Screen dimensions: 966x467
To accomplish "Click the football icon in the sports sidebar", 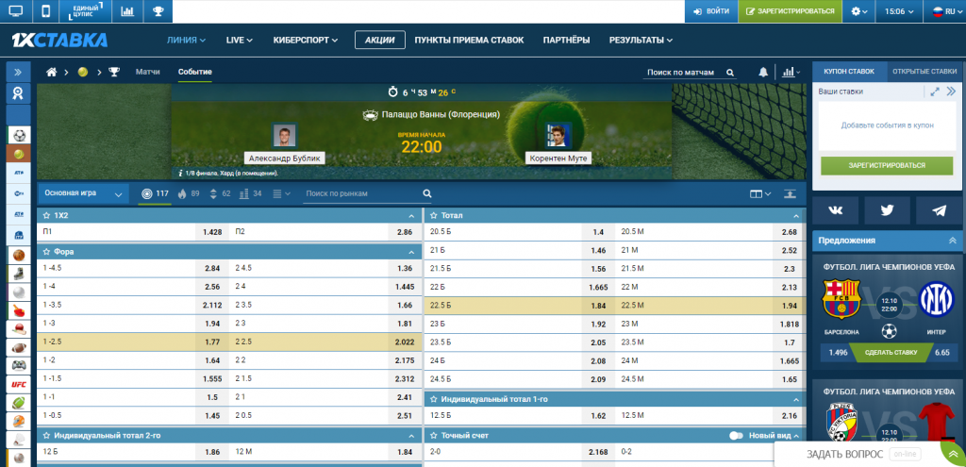I will tap(18, 135).
